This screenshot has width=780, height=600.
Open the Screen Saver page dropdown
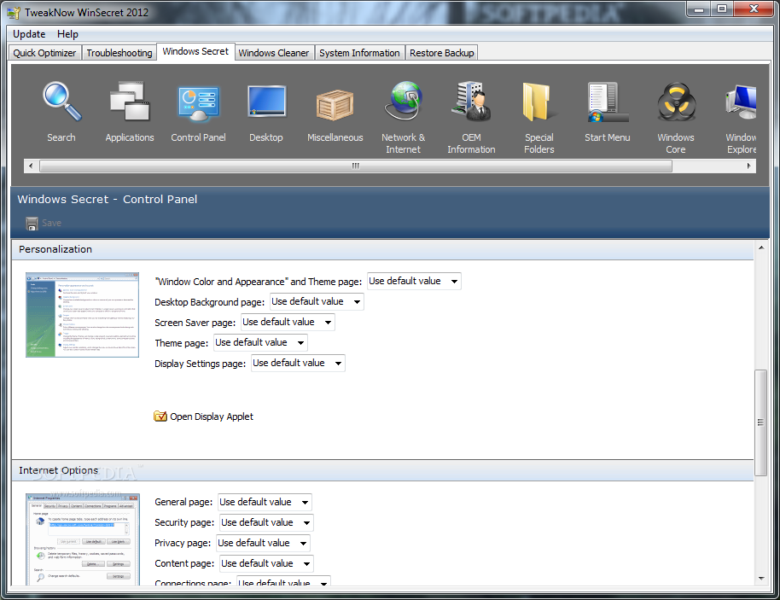pyautogui.click(x=288, y=322)
